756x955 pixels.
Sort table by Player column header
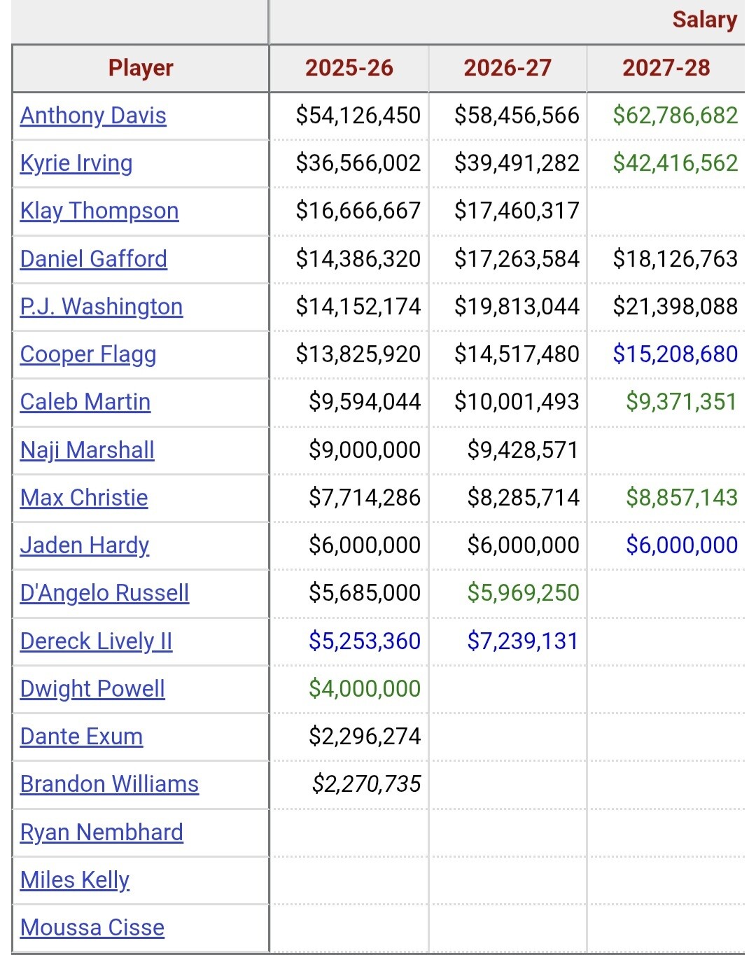tap(141, 68)
